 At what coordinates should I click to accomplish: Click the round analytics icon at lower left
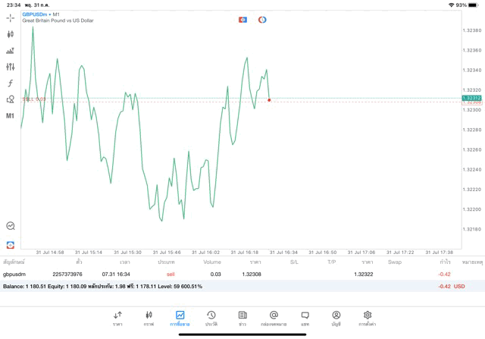point(11,225)
